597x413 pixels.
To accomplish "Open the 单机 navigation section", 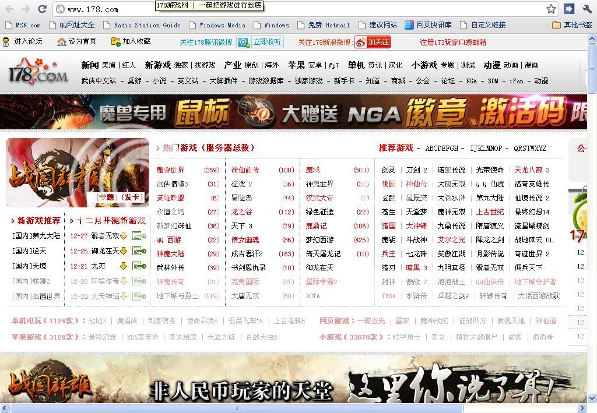I will 356,65.
